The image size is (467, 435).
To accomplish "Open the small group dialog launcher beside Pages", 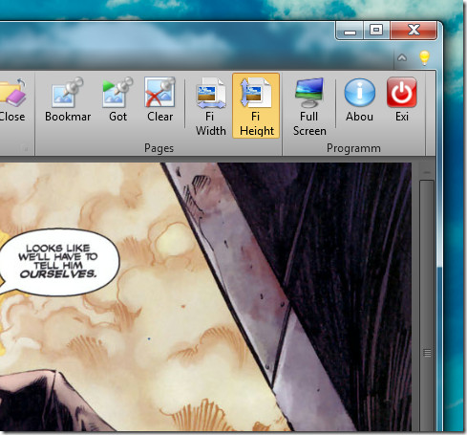I will click(24, 148).
